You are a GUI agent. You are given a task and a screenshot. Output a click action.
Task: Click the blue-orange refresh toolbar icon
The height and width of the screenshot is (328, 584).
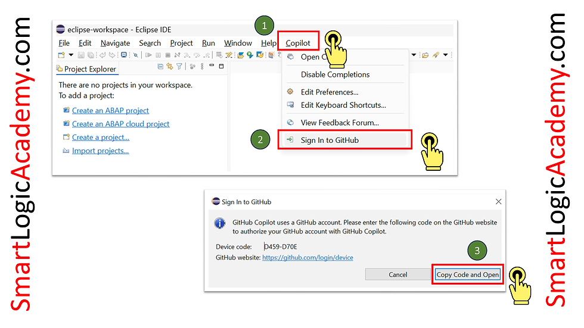[260, 55]
